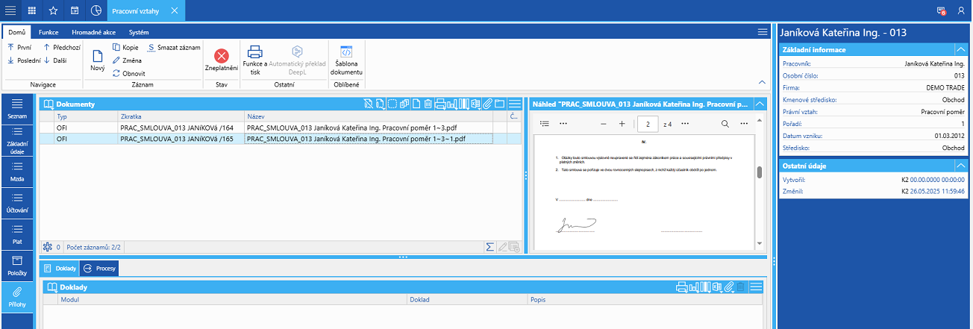
Task: Open the ribbon options menu icon
Action: (x=762, y=32)
